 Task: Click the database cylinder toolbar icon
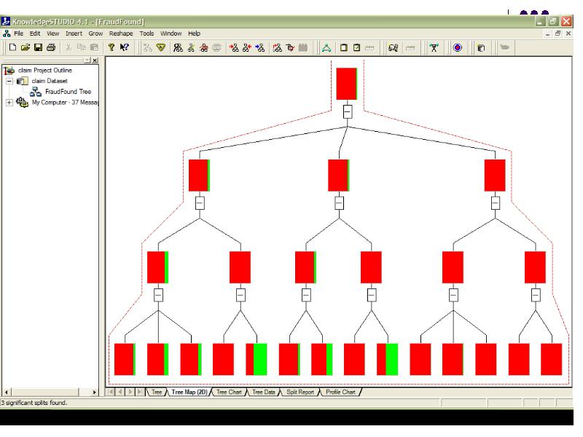[481, 48]
